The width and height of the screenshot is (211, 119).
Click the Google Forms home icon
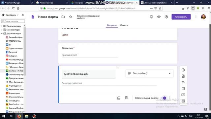pyautogui.click(x=33, y=17)
